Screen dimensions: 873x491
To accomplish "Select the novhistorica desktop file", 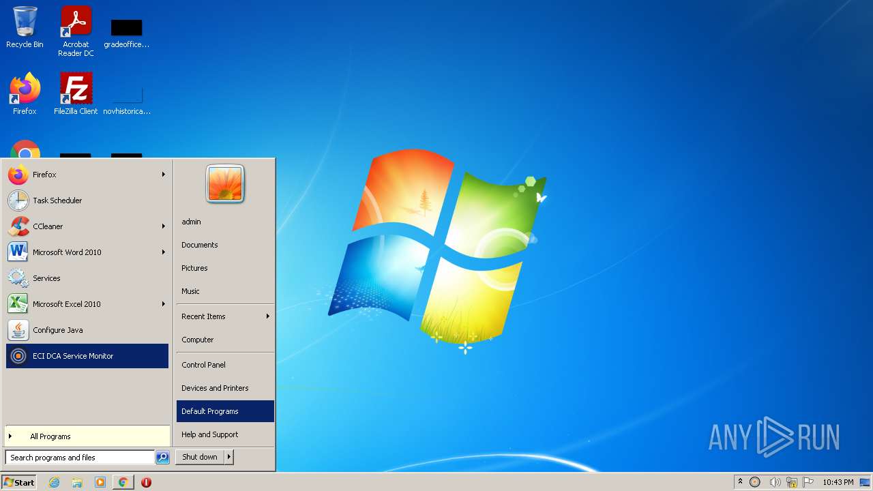I will coord(127,99).
